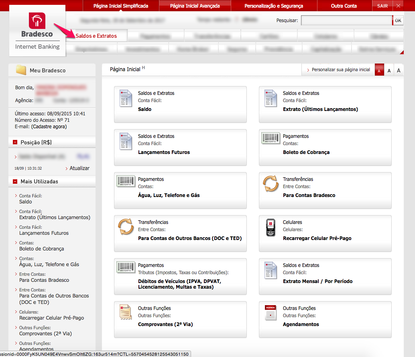Open main panel Boleto de Cobrança title

[x=306, y=152]
